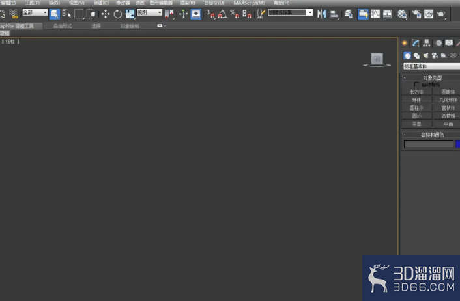Open the standard primitives category dropdown

click(x=431, y=66)
